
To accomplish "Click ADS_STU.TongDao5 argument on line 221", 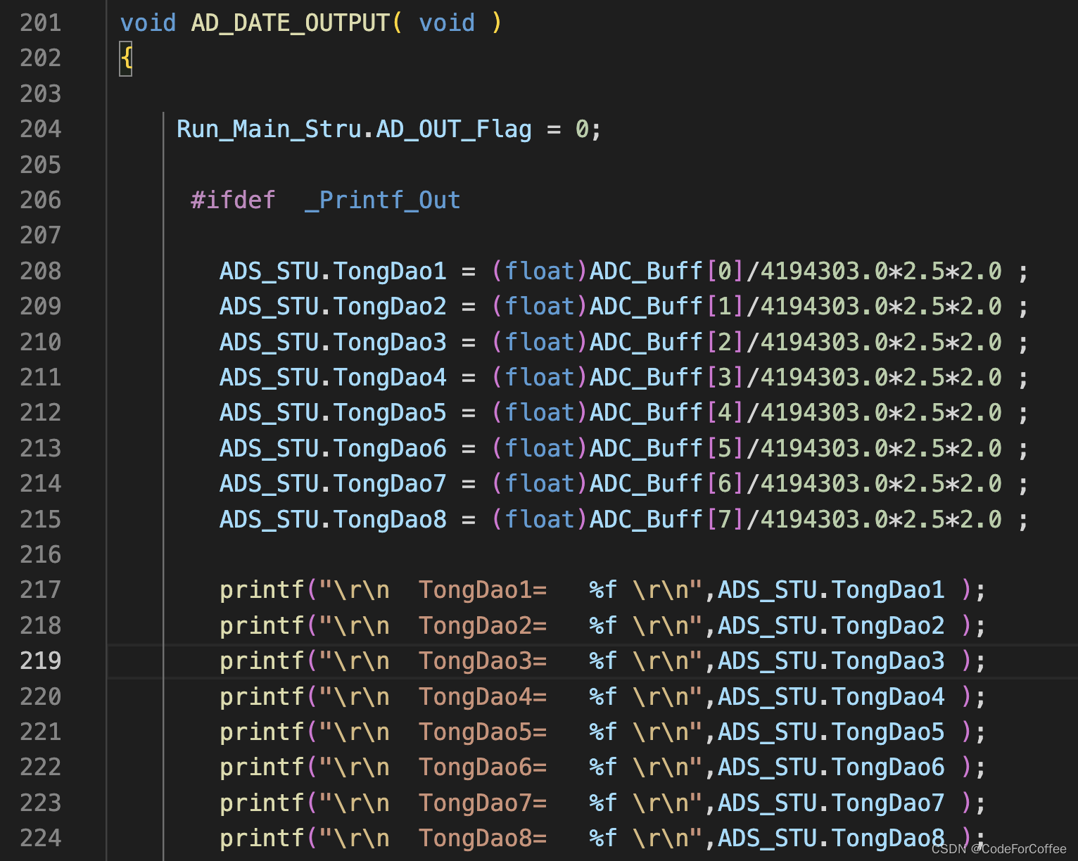I will pos(831,732).
